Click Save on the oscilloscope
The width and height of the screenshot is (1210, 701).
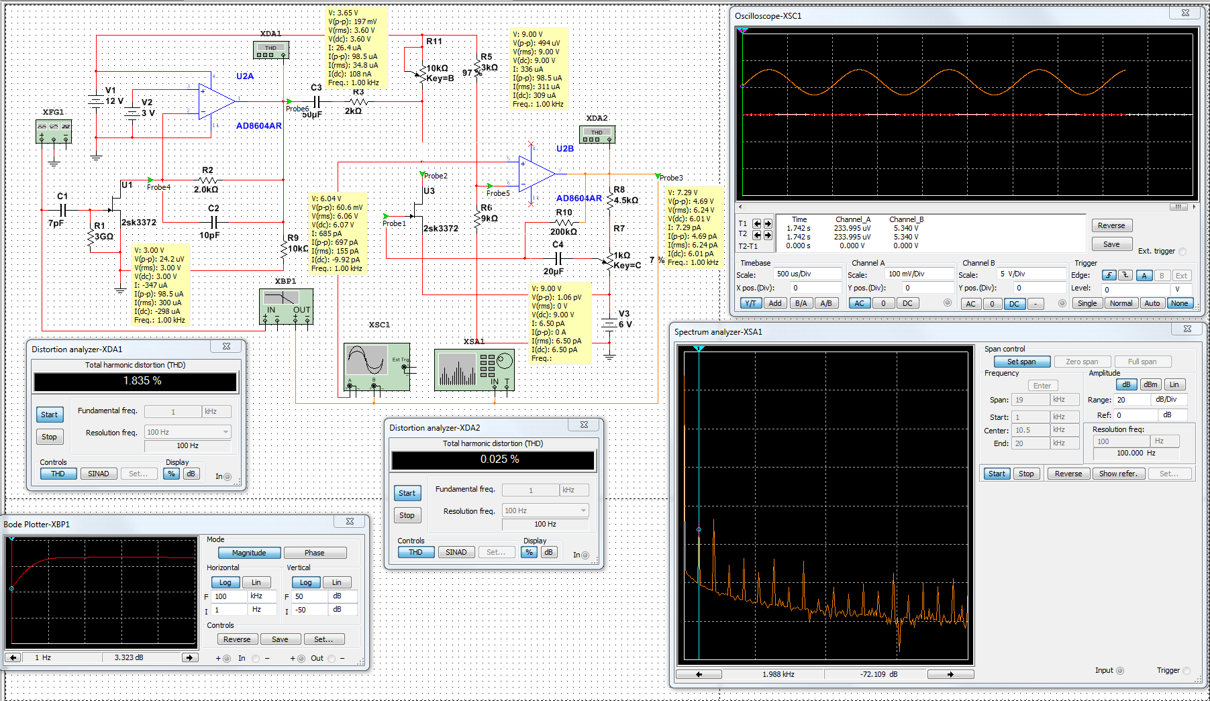(x=1111, y=244)
